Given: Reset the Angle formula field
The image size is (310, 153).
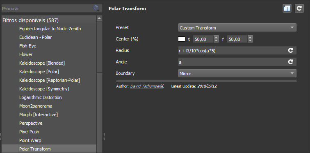Looking at the screenshot, I should (x=290, y=62).
